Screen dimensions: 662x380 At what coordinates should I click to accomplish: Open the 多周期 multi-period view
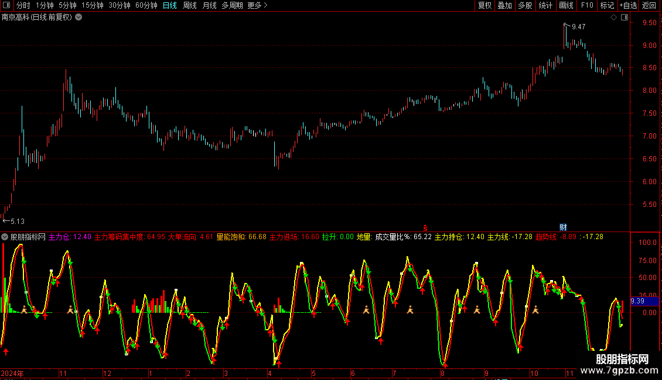232,5
